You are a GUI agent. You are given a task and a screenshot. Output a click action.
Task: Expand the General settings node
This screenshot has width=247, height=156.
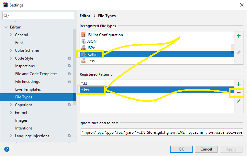(x=11, y=35)
